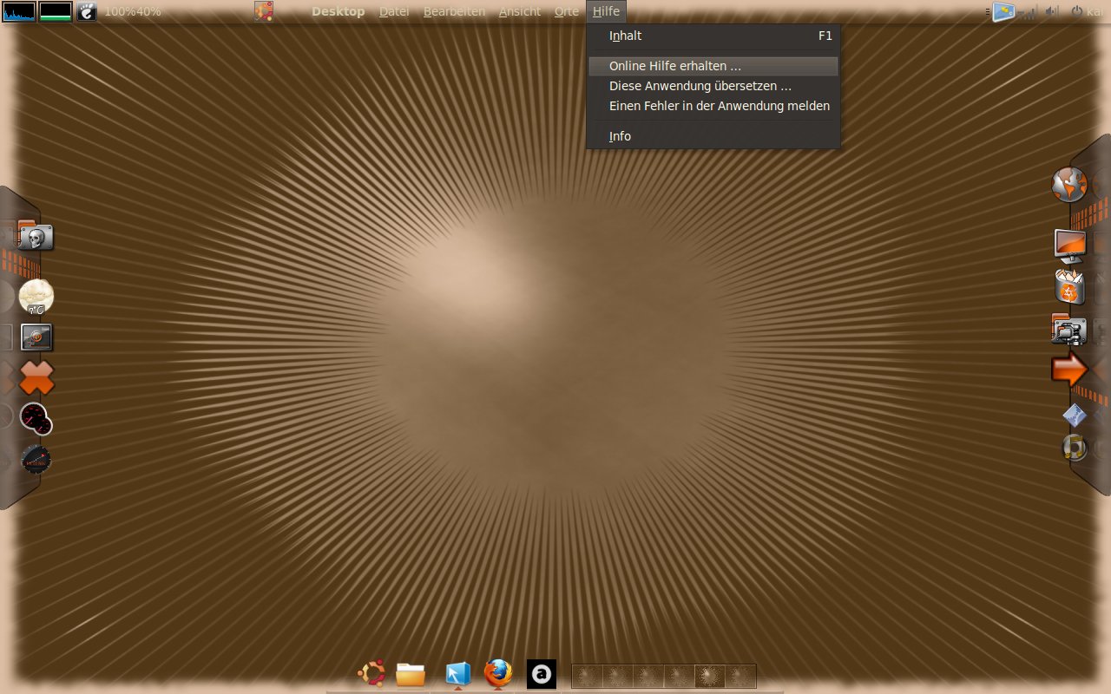1111x694 pixels.
Task: Click the Desktop application label
Action: (339, 11)
